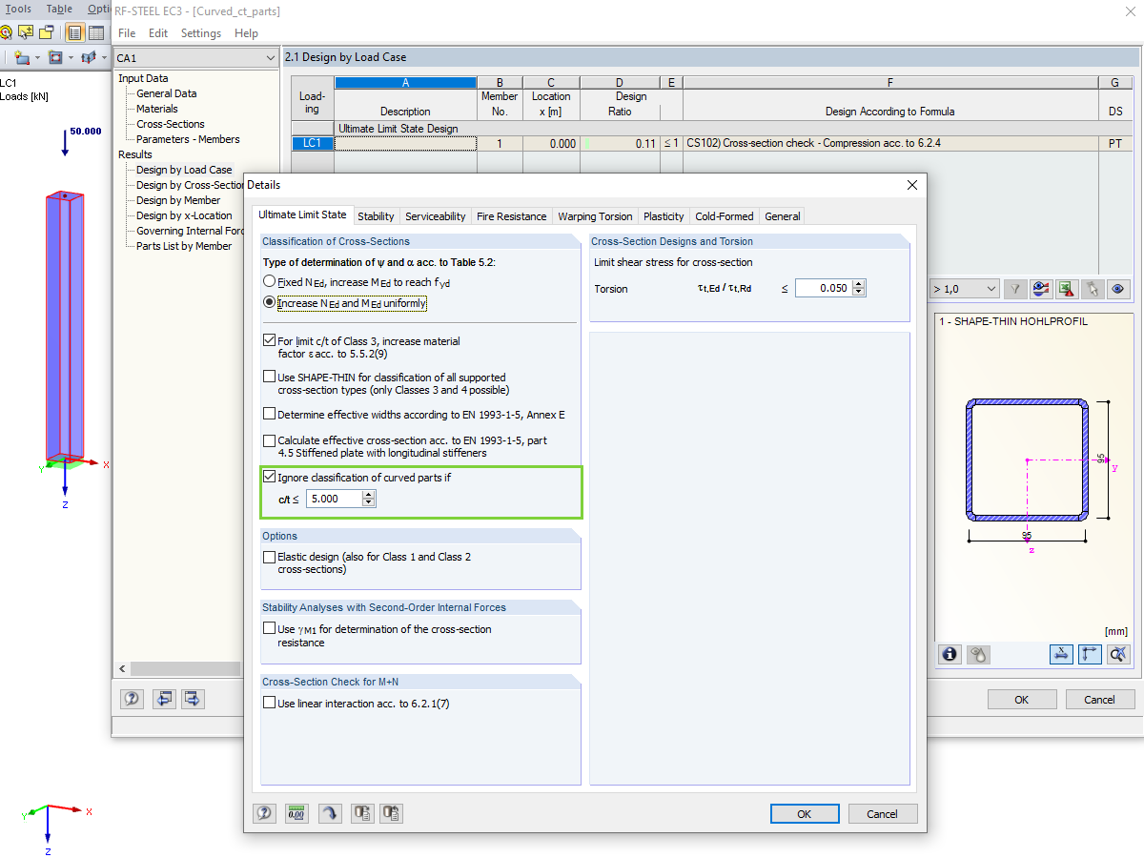Select 'Fixed NEd, increase MEd' radio option
The width and height of the screenshot is (1144, 858).
(x=269, y=282)
